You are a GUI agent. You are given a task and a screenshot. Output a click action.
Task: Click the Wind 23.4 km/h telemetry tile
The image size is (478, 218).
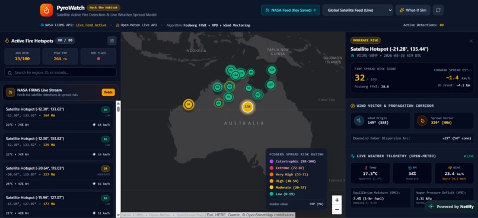tap(454, 173)
